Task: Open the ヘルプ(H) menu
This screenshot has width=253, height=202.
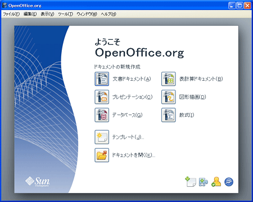Action: click(x=109, y=14)
